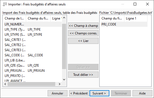
Task: Click the import table icon in title bar
Action: click(x=5, y=4)
